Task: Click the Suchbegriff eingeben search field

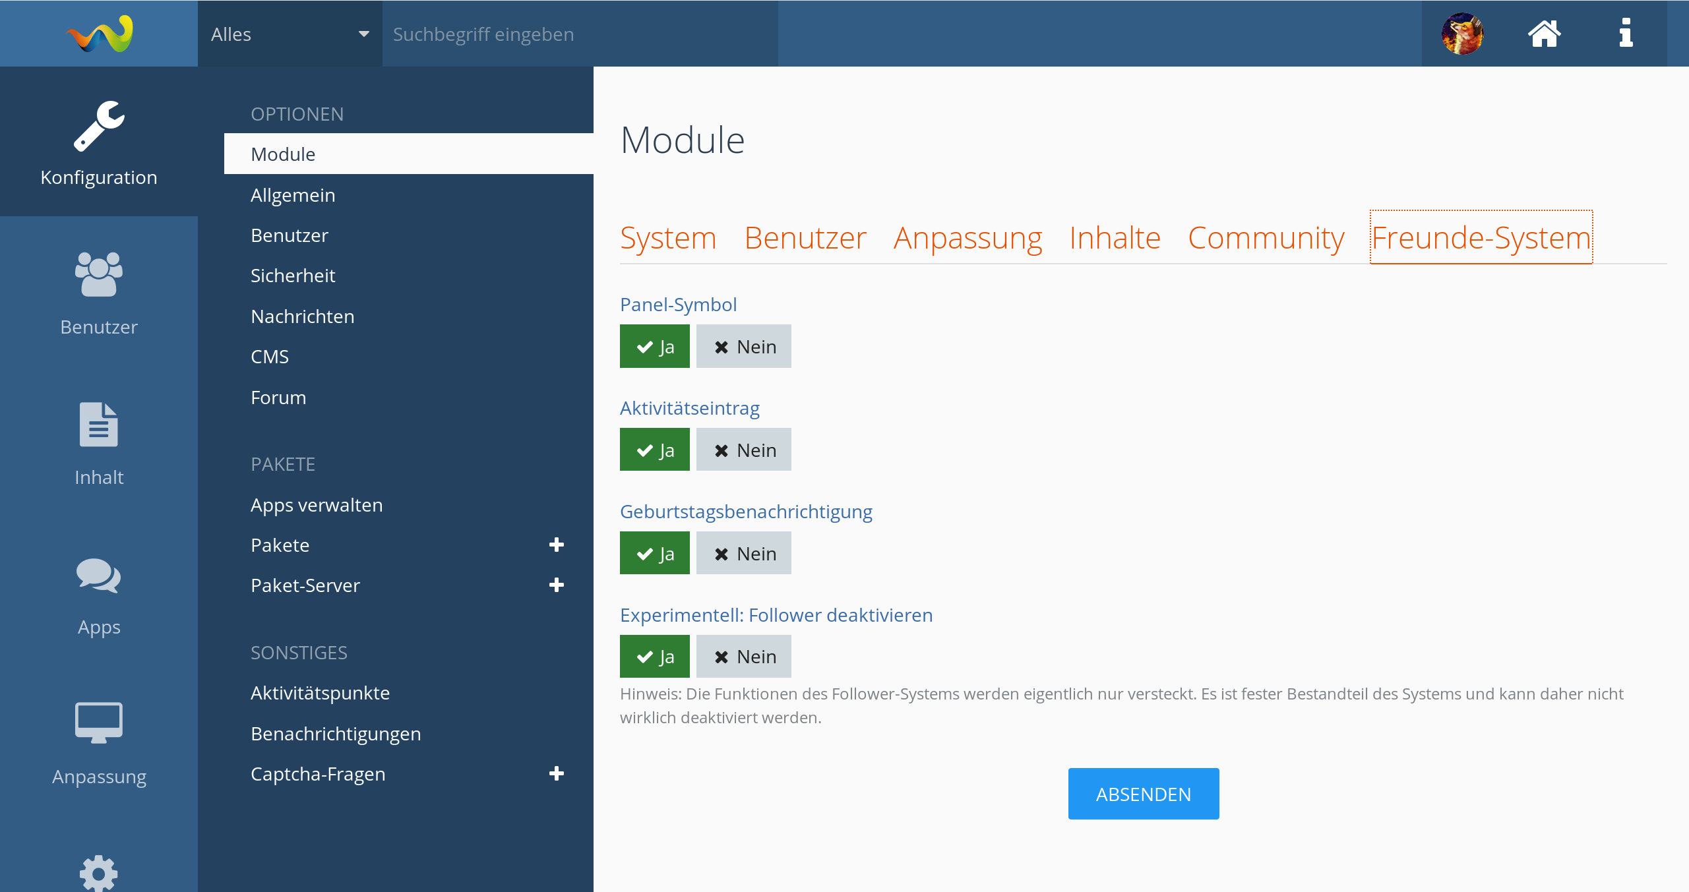Action: coord(579,34)
